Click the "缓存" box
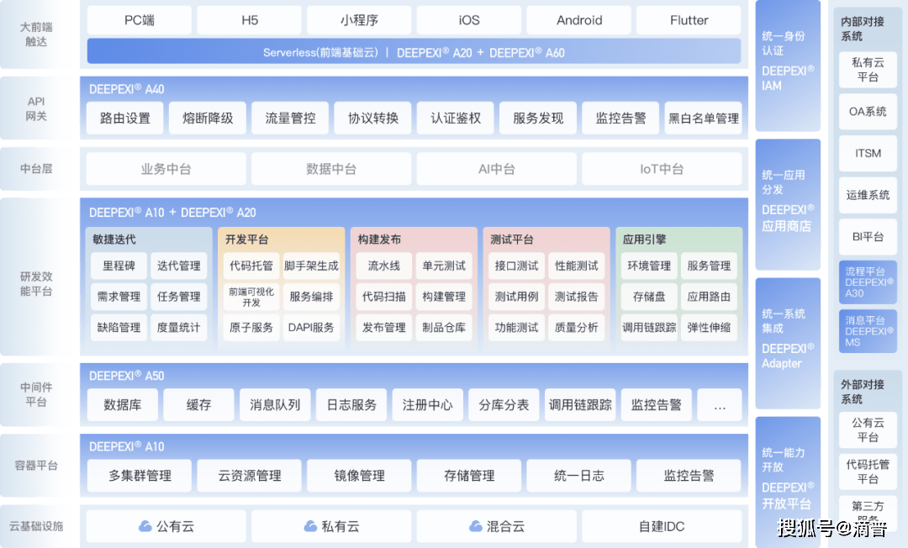The width and height of the screenshot is (908, 548). 198,404
